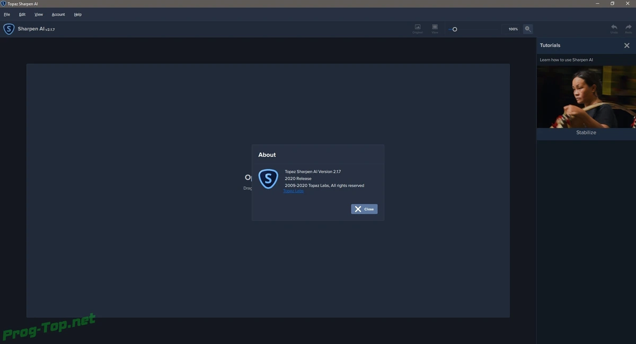The height and width of the screenshot is (344, 636).
Task: Open the Topaz Labs link in About dialog
Action: tap(294, 191)
